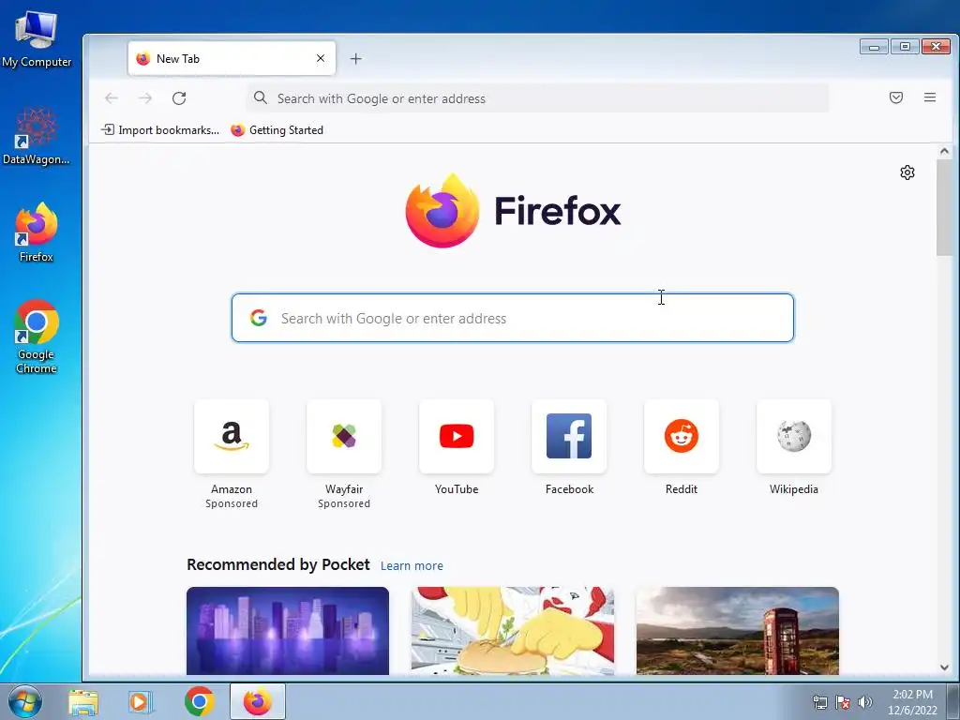960x720 pixels.
Task: Select Google Chrome desktop shortcut
Action: point(37,337)
